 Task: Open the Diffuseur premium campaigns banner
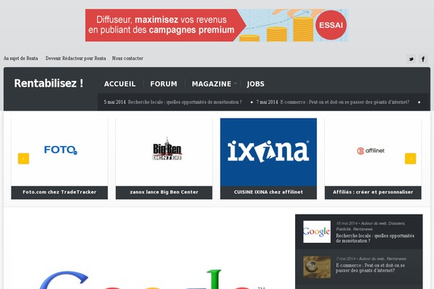[x=217, y=25]
